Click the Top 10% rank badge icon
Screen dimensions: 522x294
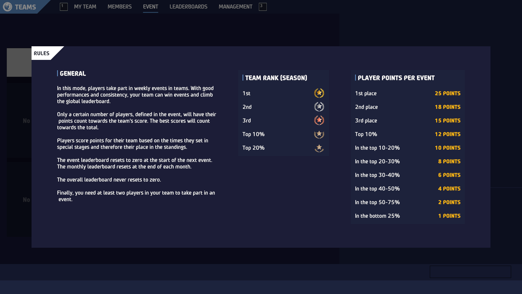(319, 134)
